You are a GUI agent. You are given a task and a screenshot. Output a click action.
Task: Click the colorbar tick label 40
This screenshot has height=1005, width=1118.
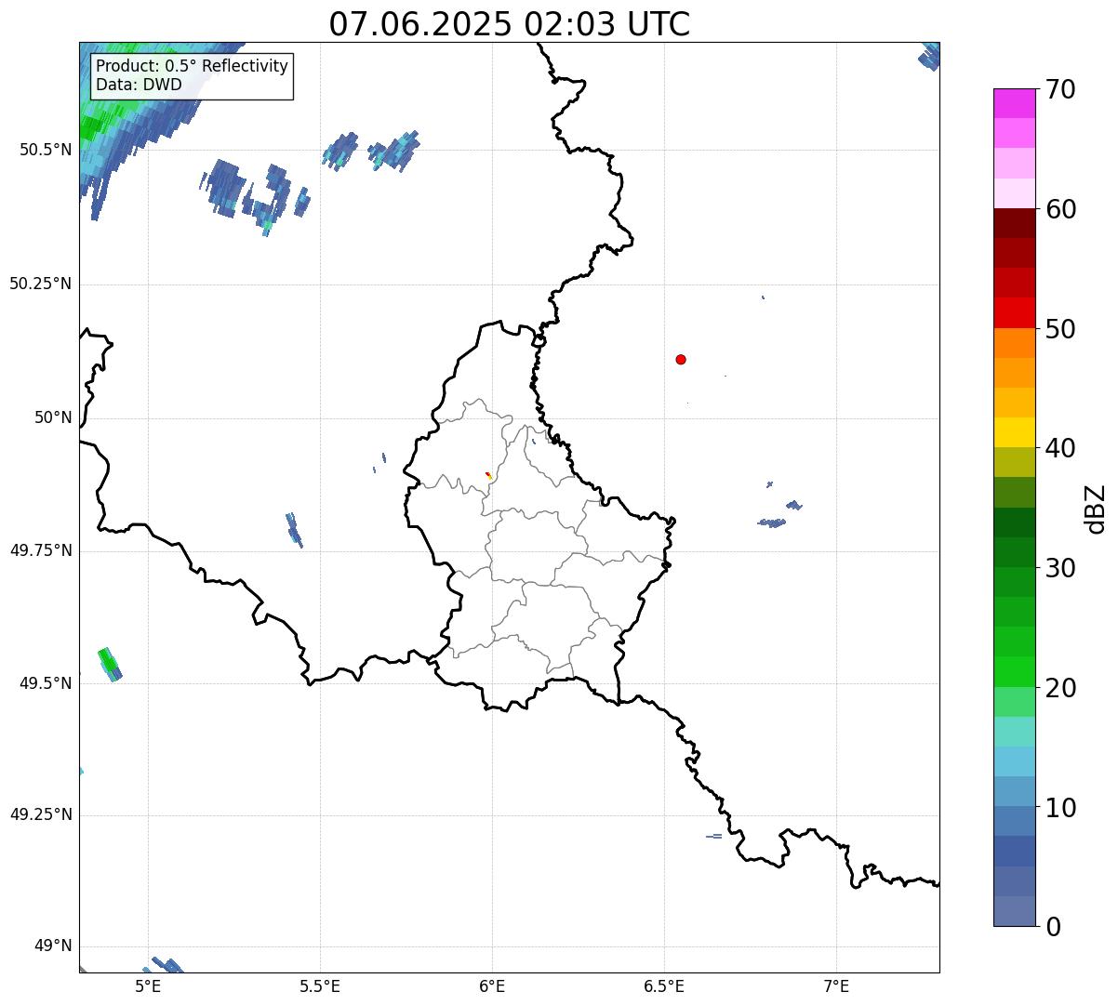click(1061, 448)
